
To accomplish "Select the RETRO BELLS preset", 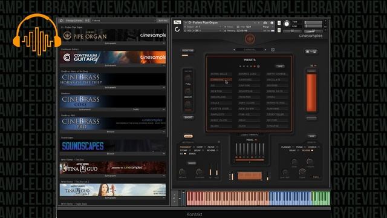I will tap(221, 74).
